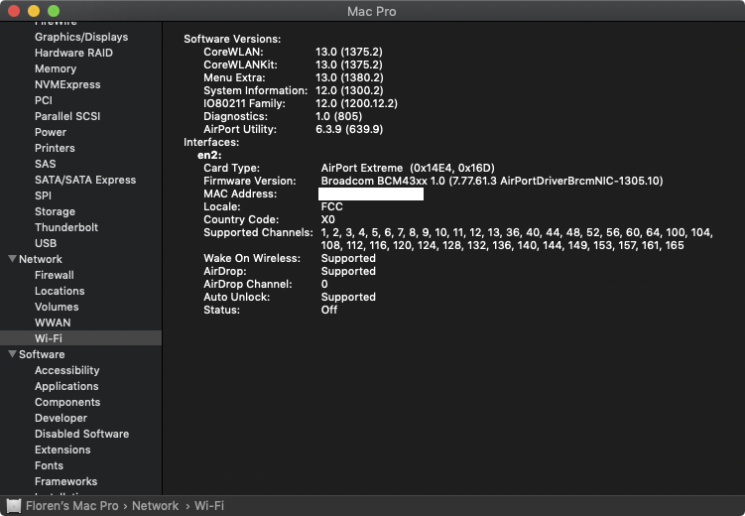Click Status value Off
Image resolution: width=745 pixels, height=516 pixels.
(329, 310)
